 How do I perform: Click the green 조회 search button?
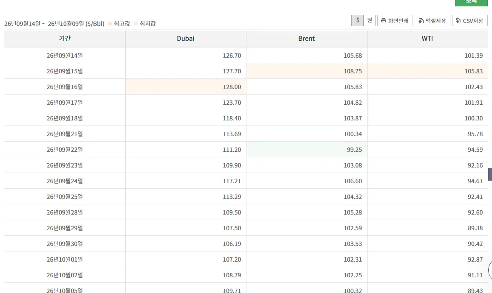[x=471, y=3]
